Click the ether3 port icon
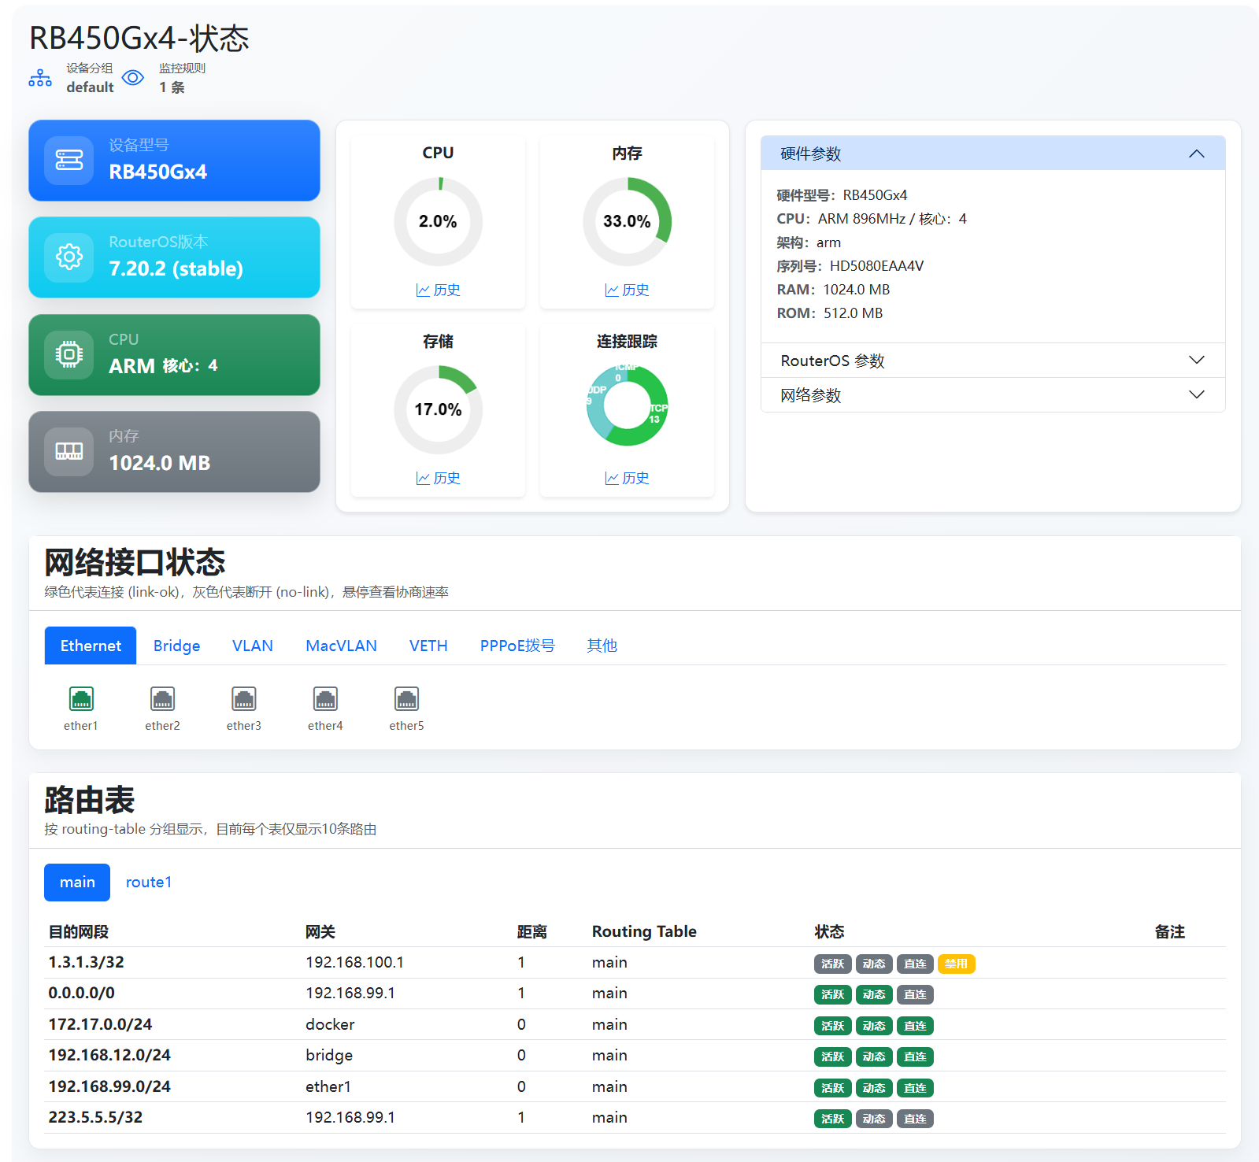 tap(244, 698)
